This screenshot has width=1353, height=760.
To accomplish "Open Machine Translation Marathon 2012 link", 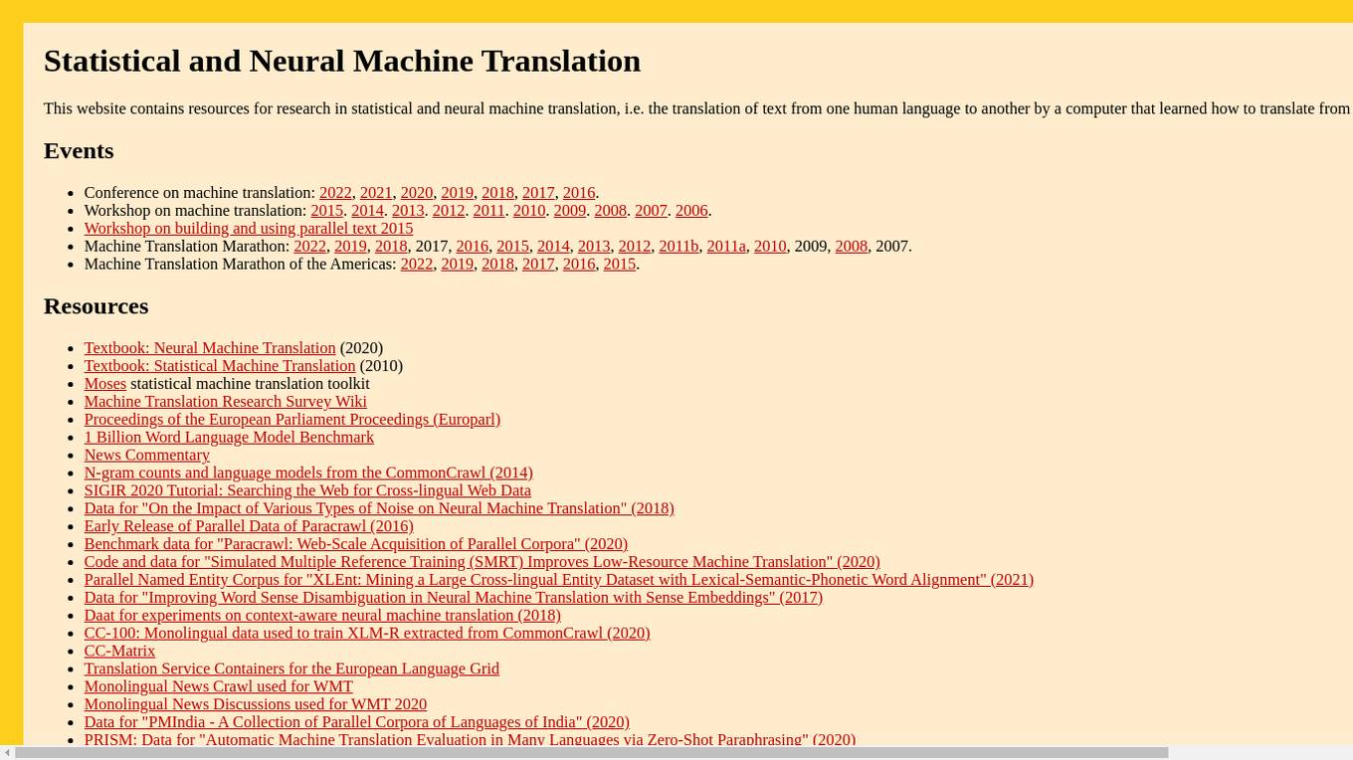I will point(635,247).
